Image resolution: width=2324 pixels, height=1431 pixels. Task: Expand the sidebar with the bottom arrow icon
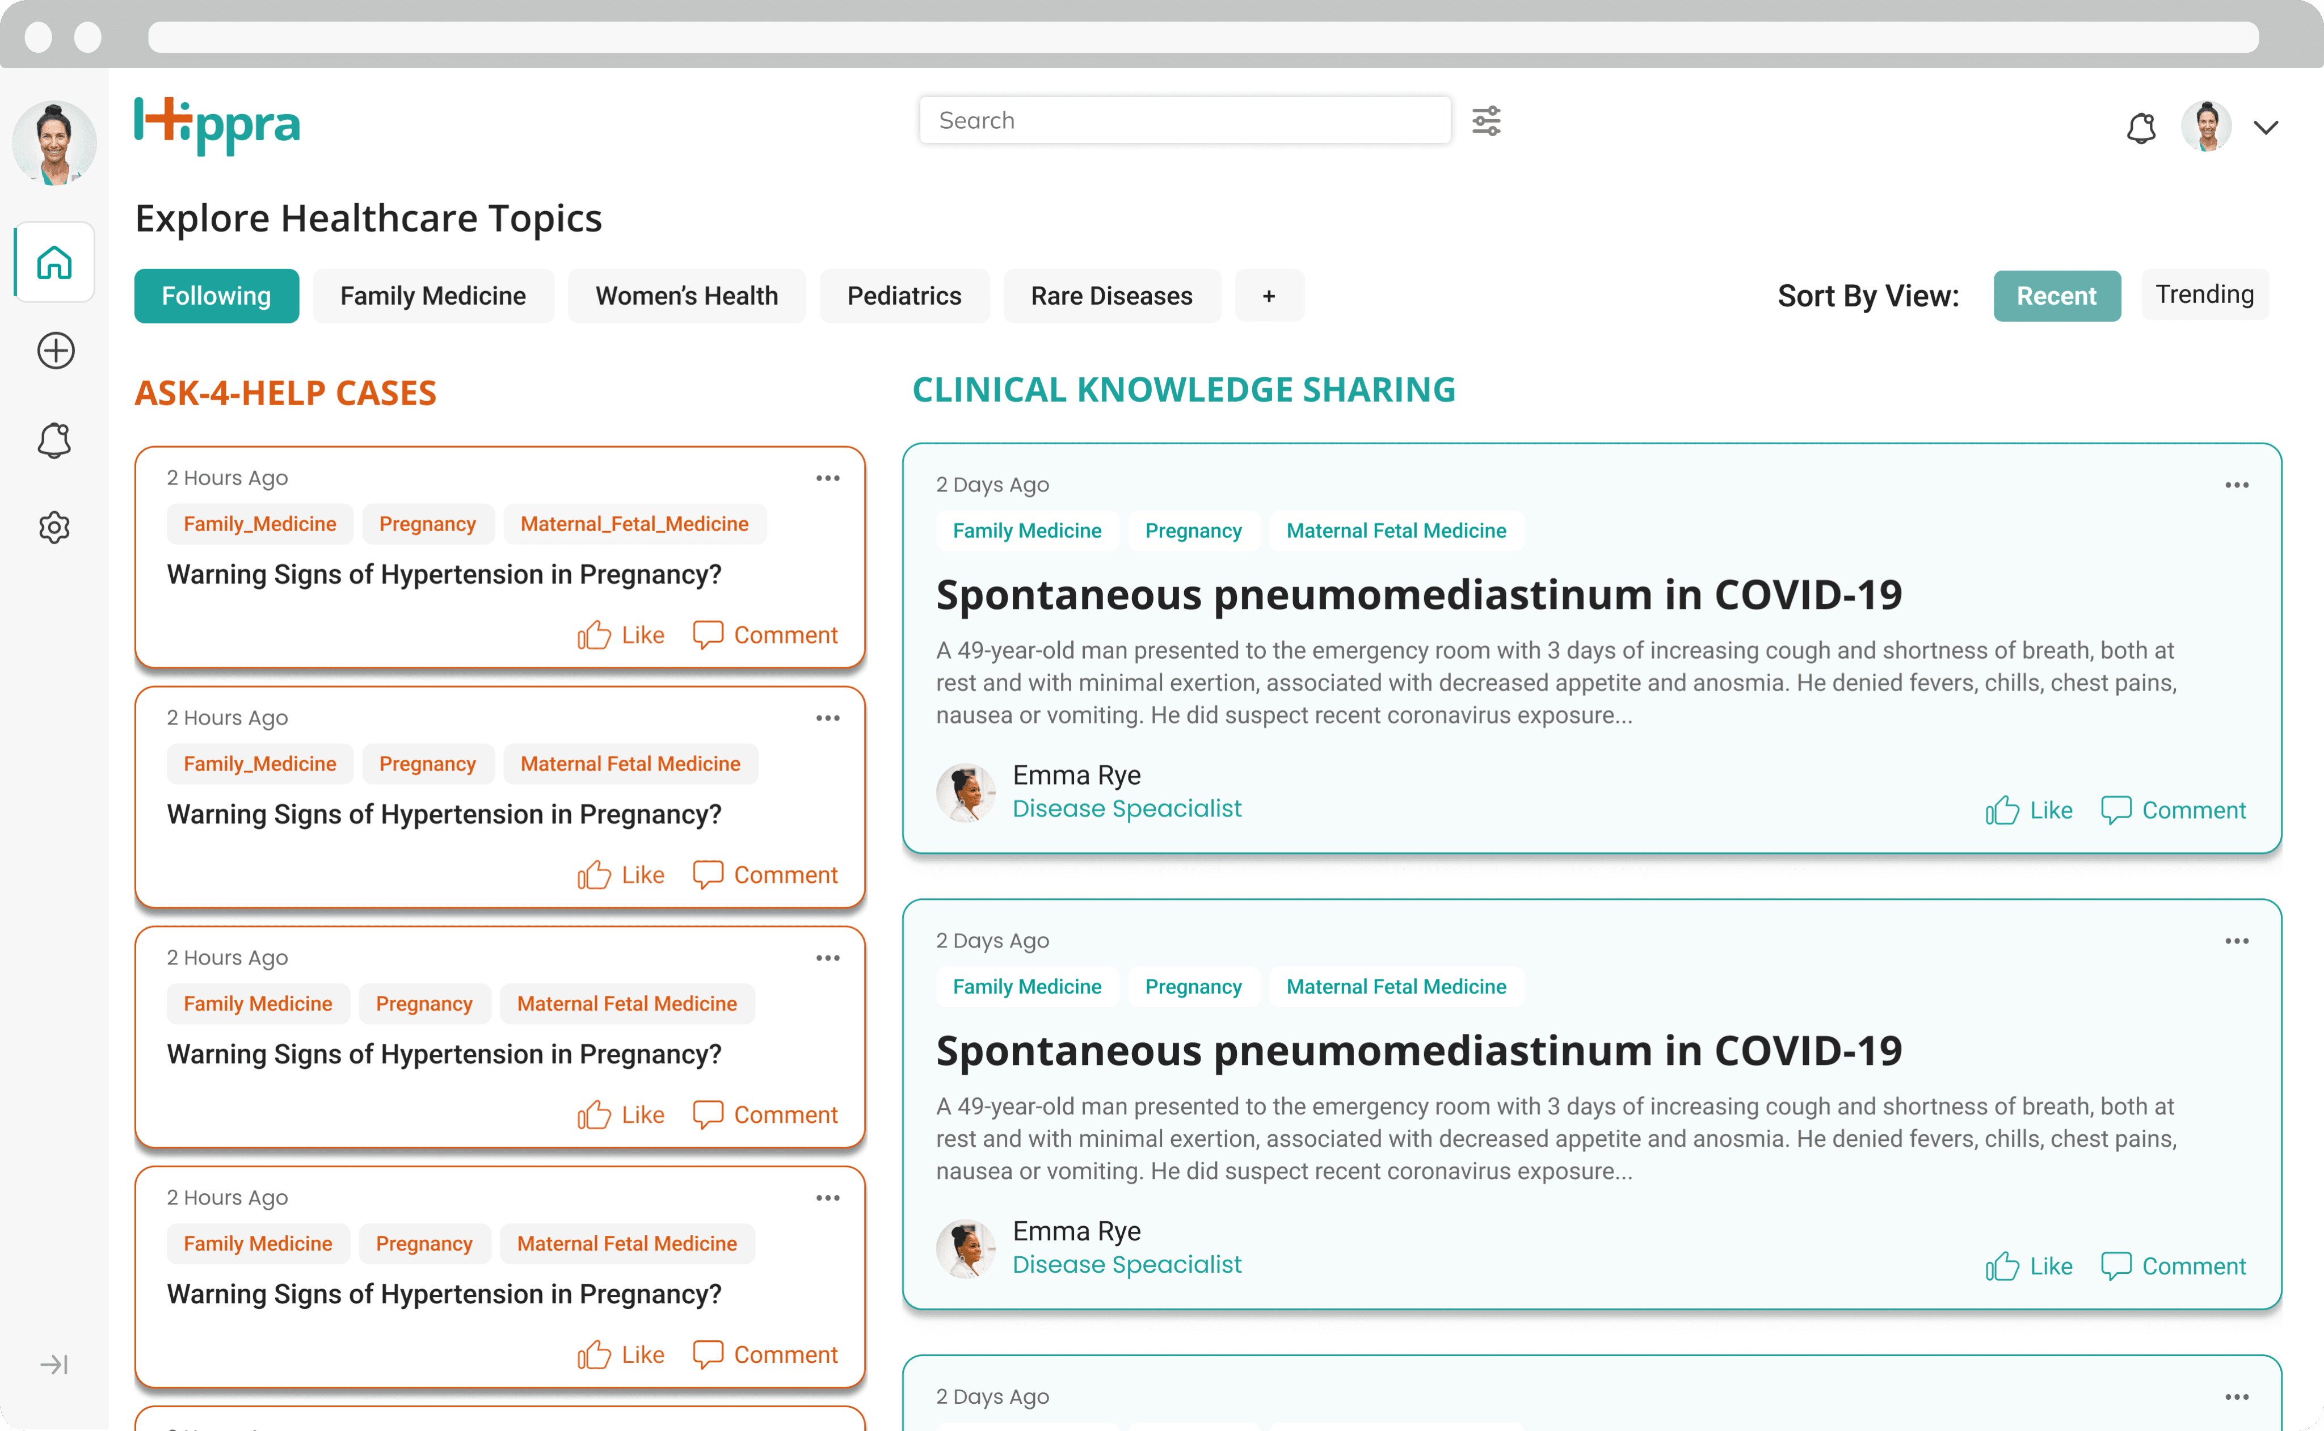(x=54, y=1364)
